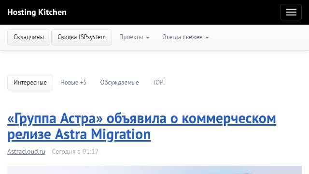Click the Сегодня в 01:17 timestamp

coord(75,151)
